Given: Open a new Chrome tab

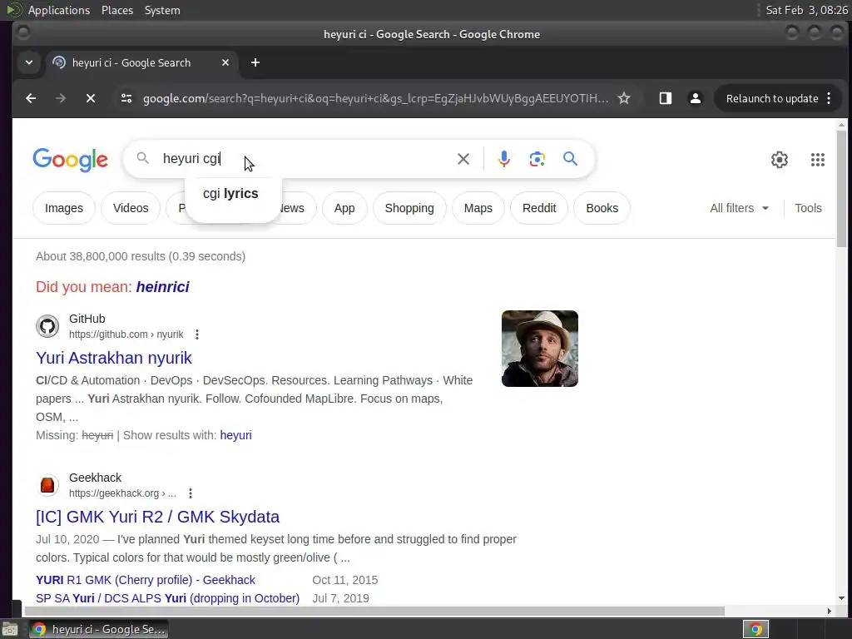Looking at the screenshot, I should pyautogui.click(x=255, y=62).
